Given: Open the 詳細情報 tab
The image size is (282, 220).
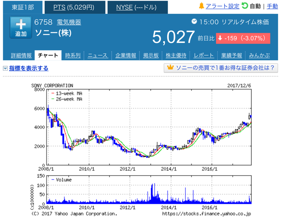Looking at the screenshot, I should (x=21, y=55).
